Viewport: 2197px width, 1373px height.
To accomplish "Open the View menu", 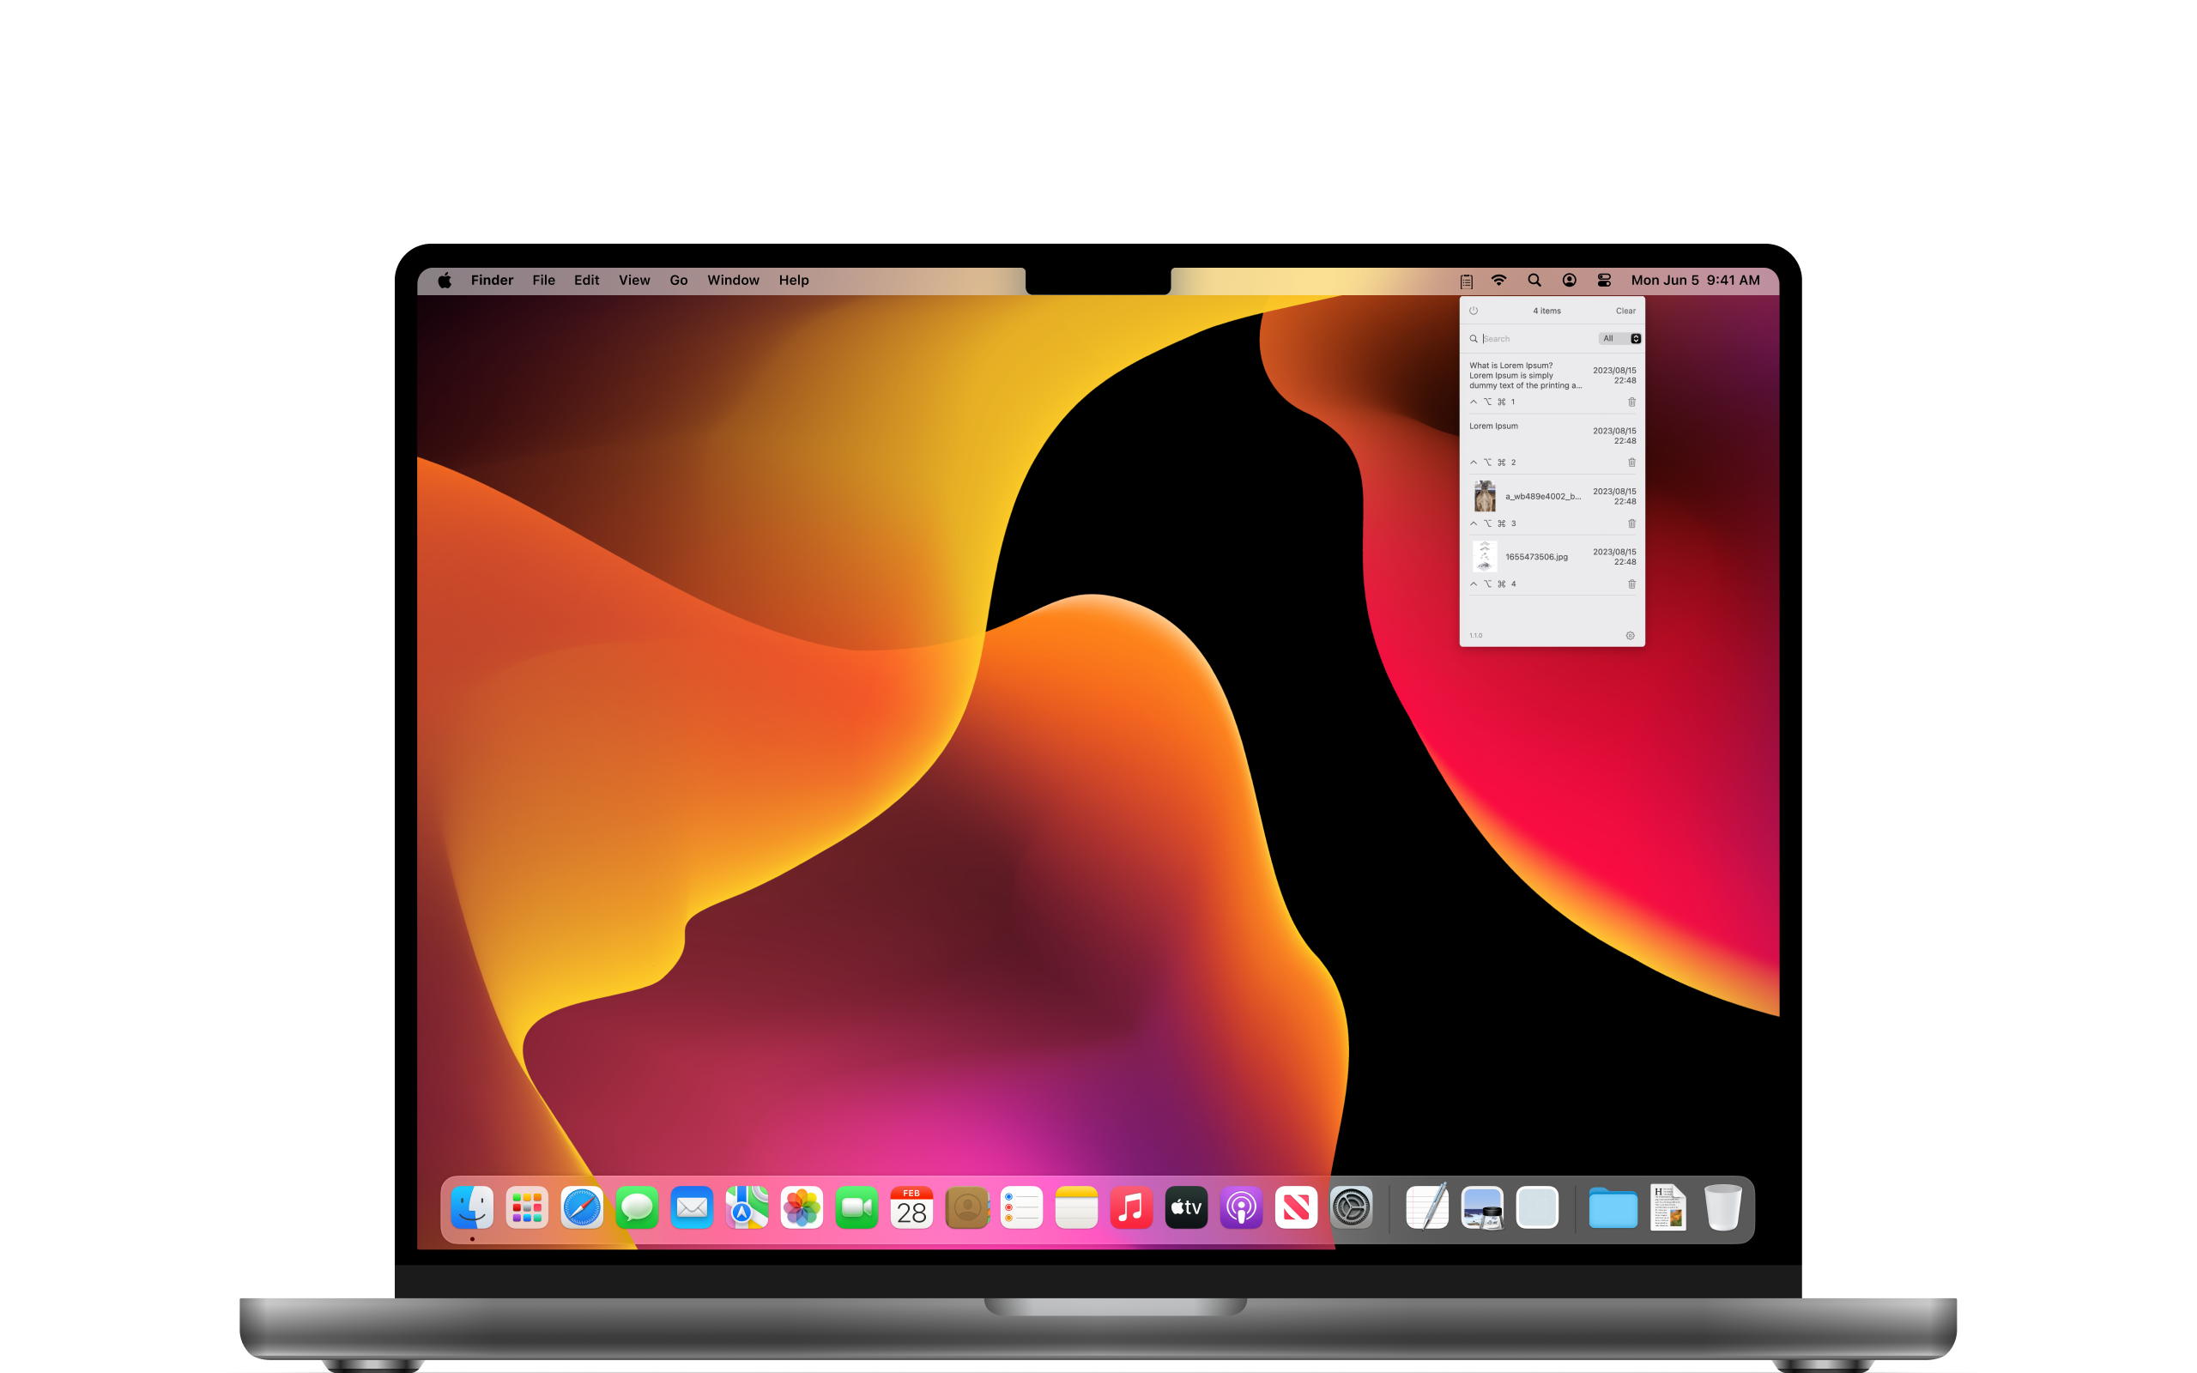I will point(634,280).
